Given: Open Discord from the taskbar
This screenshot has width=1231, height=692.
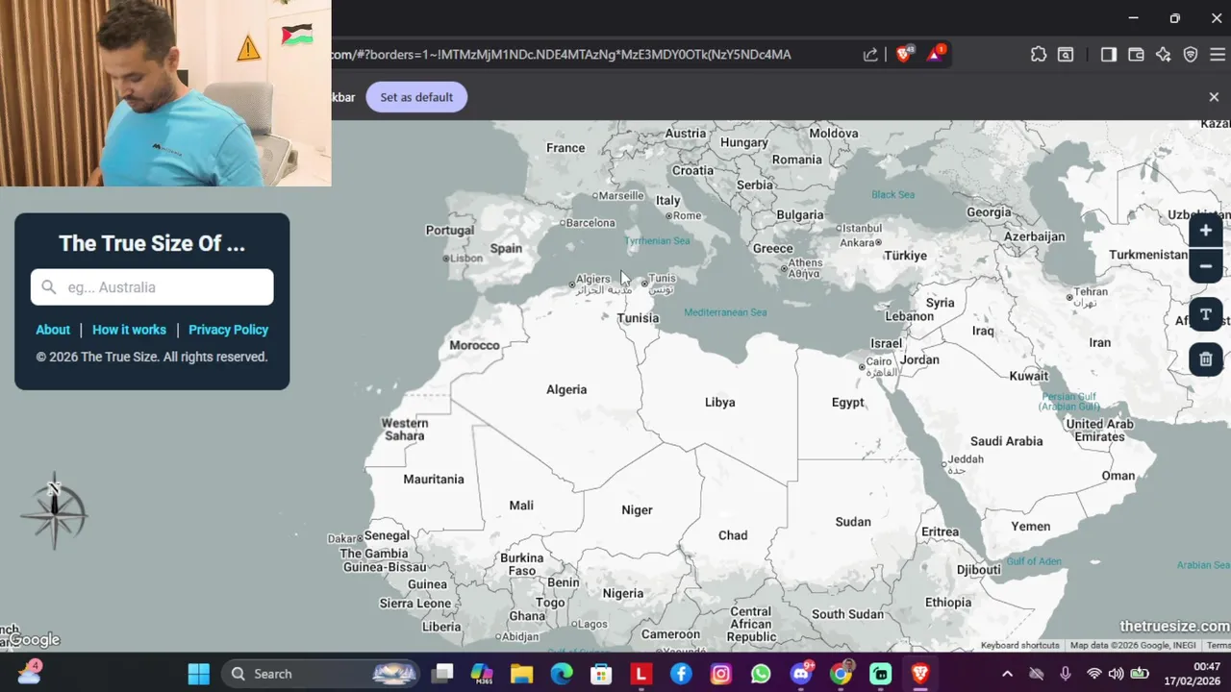Looking at the screenshot, I should point(801,674).
